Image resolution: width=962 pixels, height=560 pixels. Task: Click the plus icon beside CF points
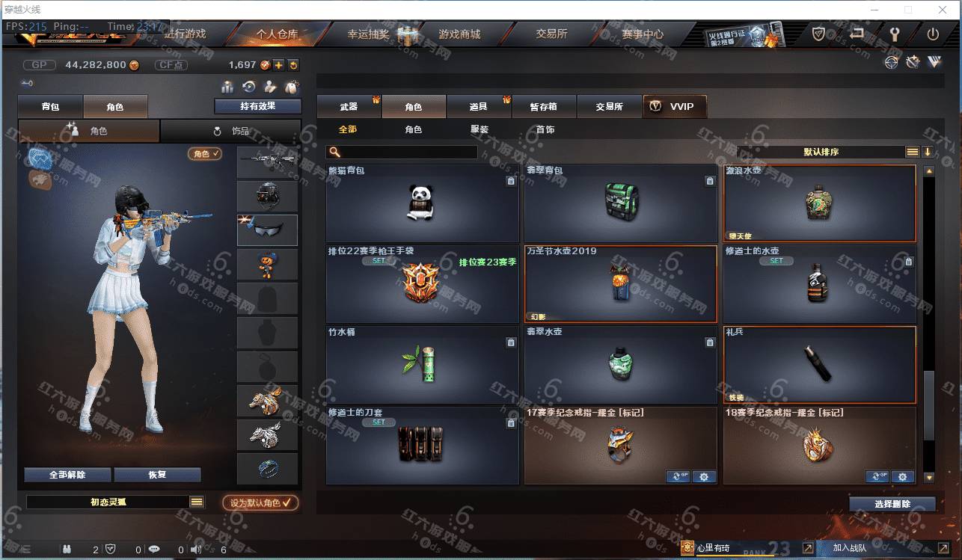pyautogui.click(x=278, y=65)
